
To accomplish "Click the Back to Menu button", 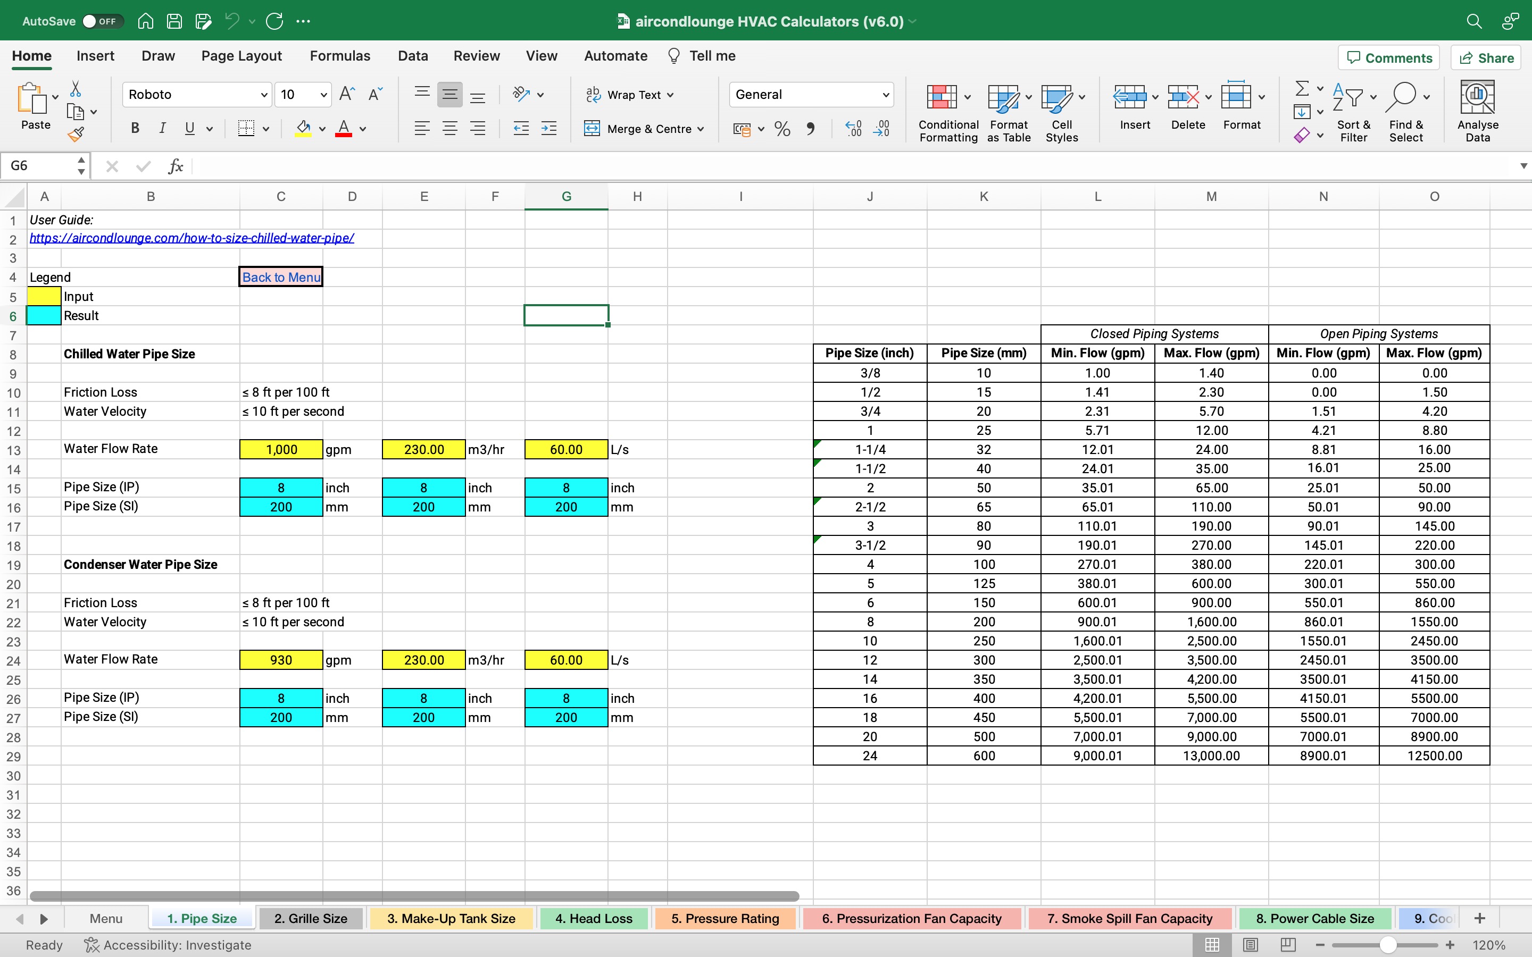I will pyautogui.click(x=281, y=277).
